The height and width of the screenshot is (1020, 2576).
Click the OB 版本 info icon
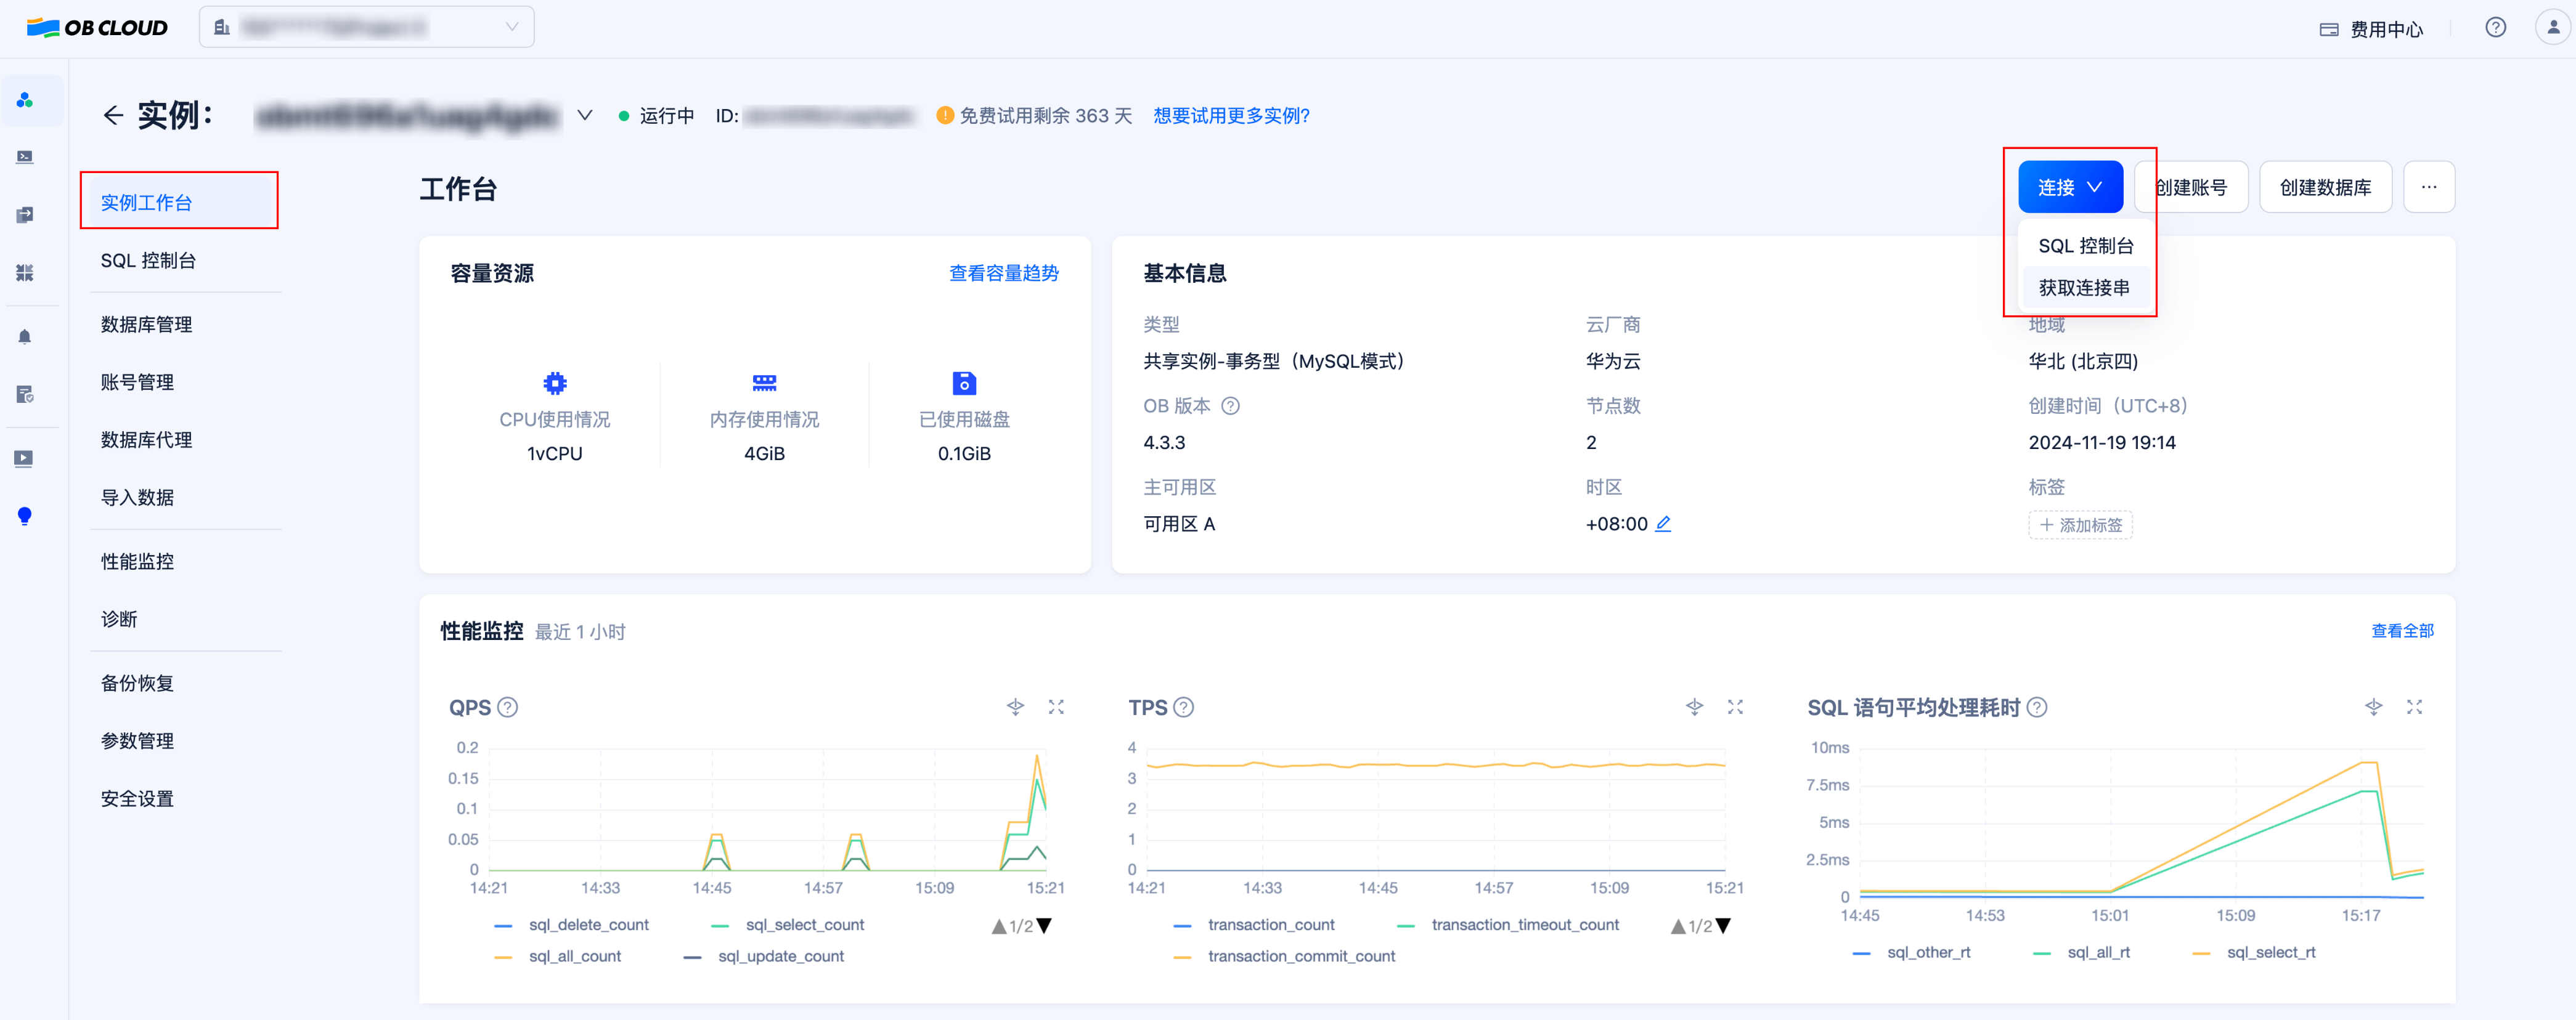(x=1231, y=406)
